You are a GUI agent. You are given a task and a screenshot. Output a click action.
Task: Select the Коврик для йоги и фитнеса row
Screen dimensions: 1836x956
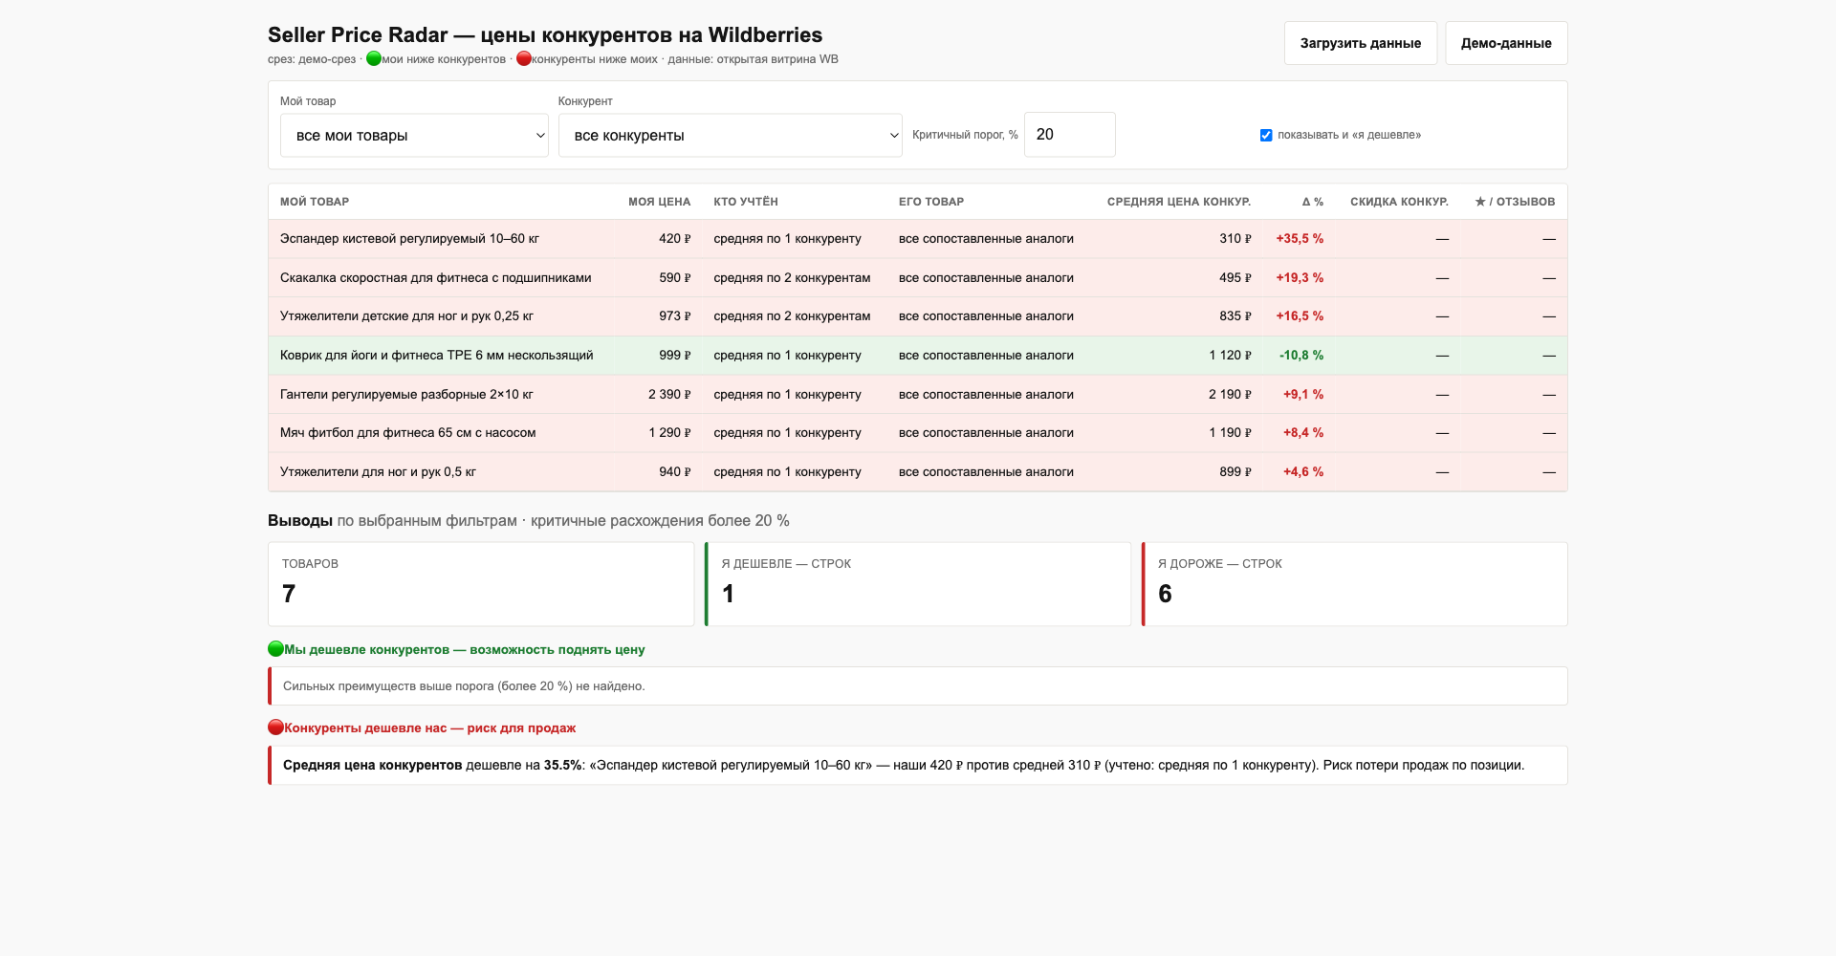click(x=918, y=356)
